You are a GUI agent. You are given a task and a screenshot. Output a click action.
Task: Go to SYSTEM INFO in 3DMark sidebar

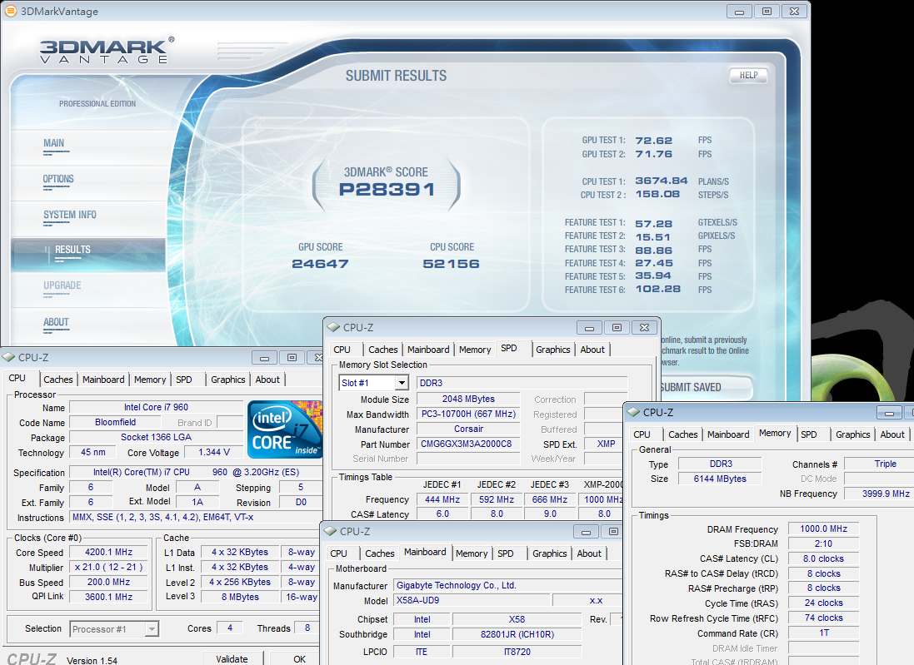[x=70, y=215]
